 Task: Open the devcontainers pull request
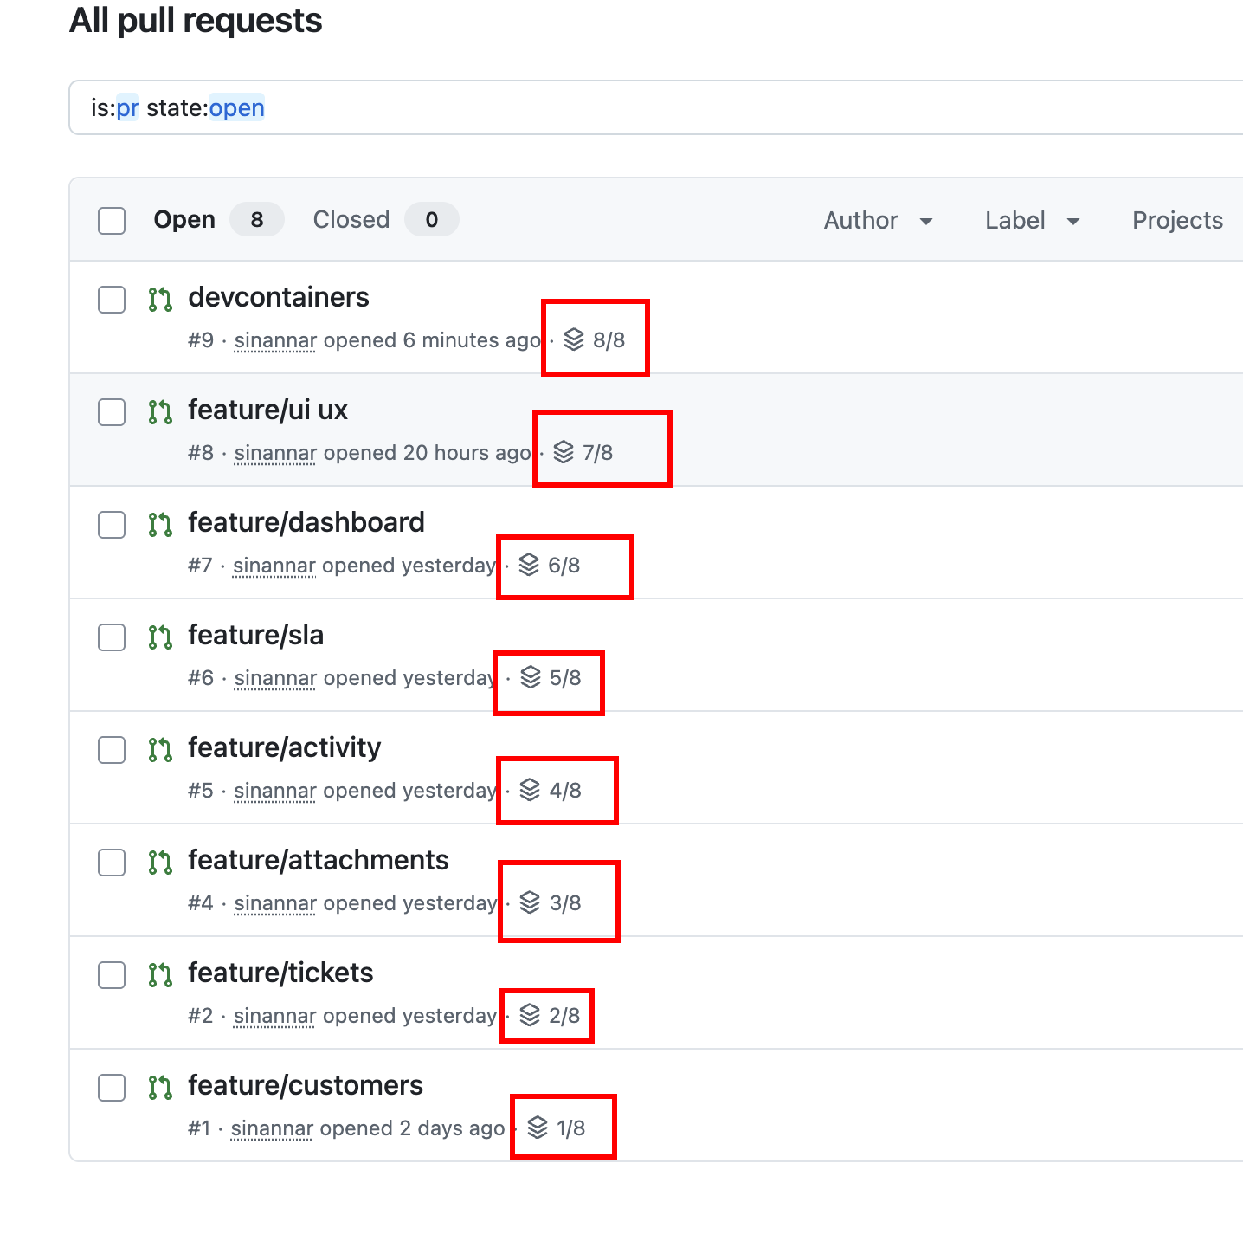pos(279,297)
